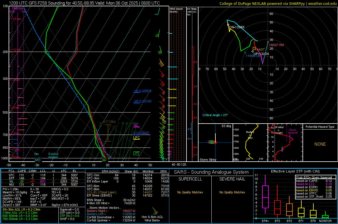Click the -30 C=25974' label

click(143, 91)
